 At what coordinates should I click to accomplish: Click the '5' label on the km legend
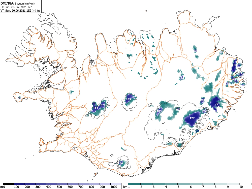178,187
